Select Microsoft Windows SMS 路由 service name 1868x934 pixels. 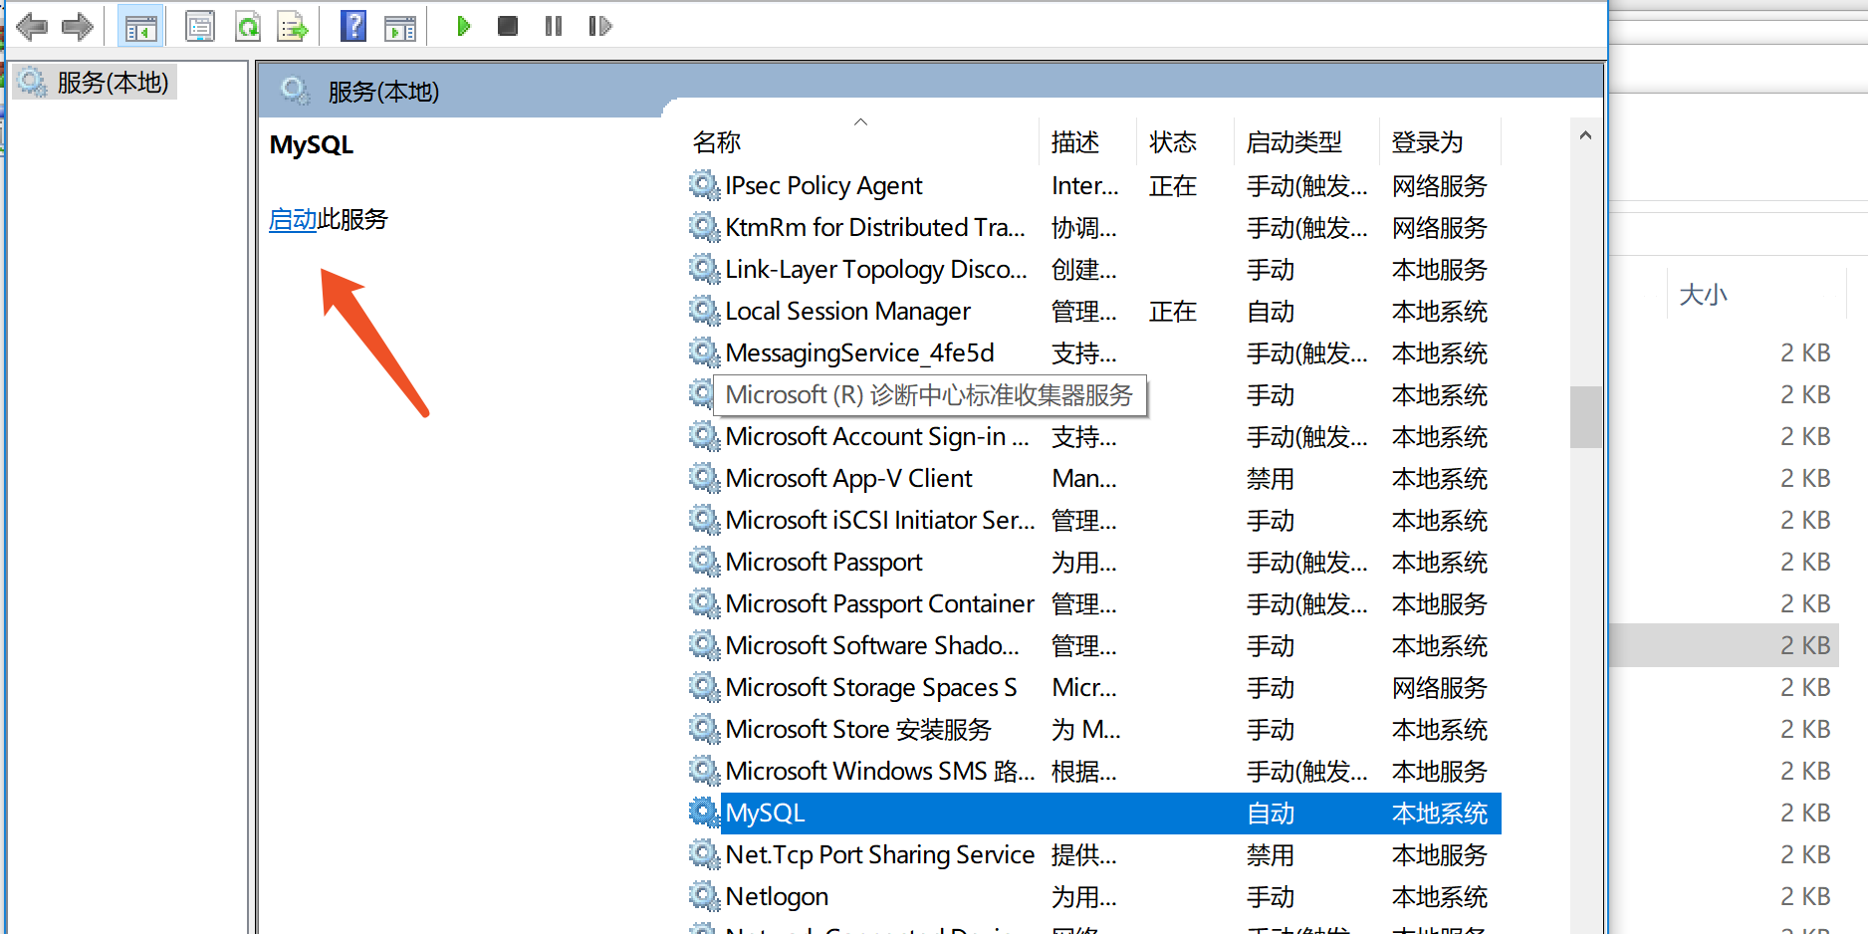coord(880,772)
